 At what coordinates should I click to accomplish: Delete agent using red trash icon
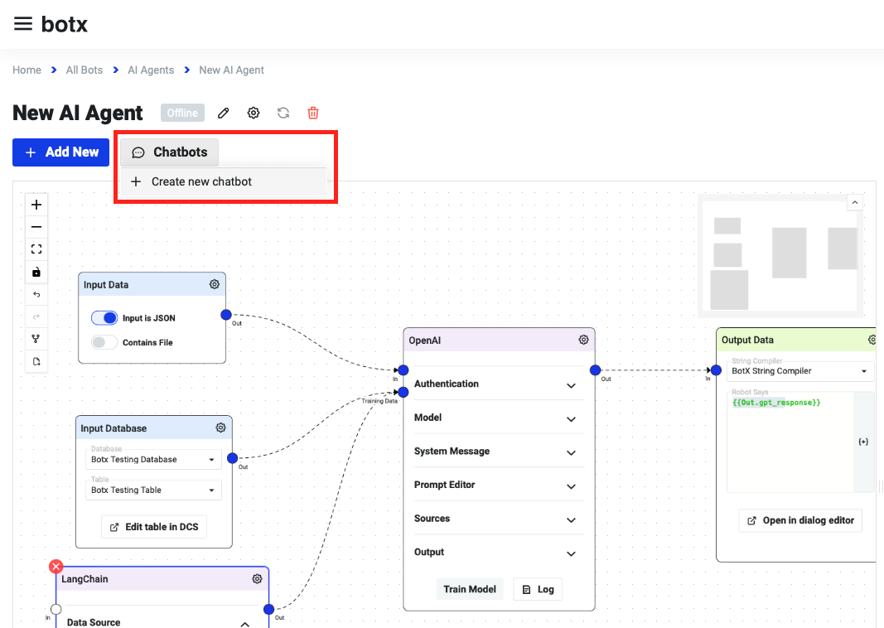(x=313, y=114)
